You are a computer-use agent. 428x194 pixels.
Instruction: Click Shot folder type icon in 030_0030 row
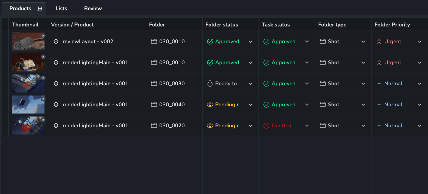point(323,83)
